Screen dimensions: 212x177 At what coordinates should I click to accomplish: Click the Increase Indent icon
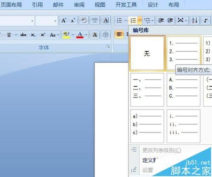(170, 21)
